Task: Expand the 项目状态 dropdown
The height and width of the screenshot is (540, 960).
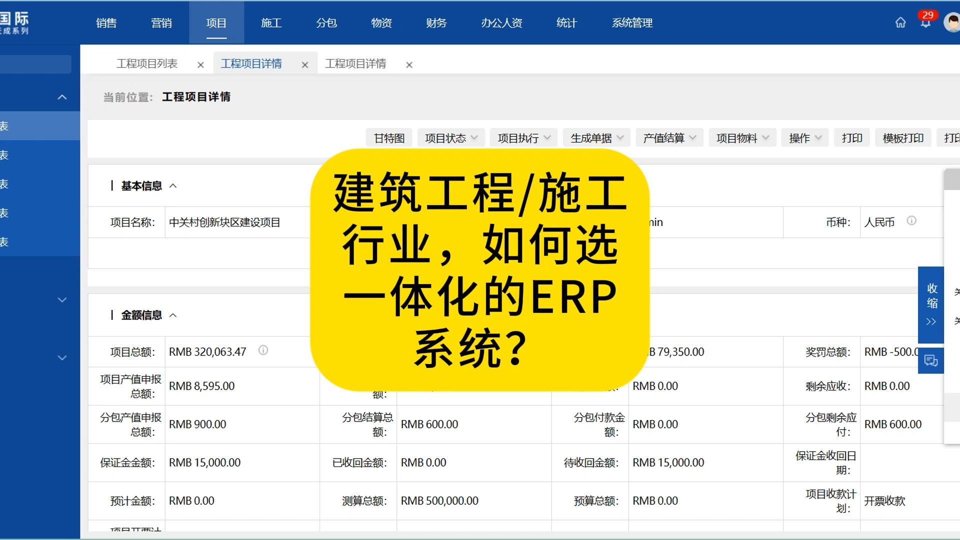Action: (451, 138)
